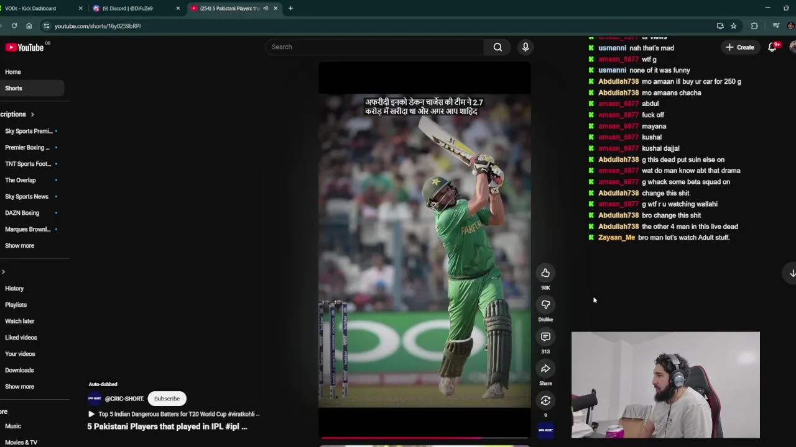Dislike the Short

[x=545, y=305]
